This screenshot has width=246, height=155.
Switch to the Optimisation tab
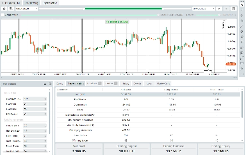click(x=50, y=3)
